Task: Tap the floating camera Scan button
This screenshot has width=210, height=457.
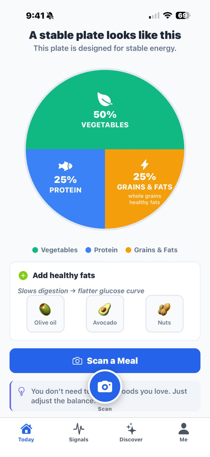Action: [x=105, y=387]
